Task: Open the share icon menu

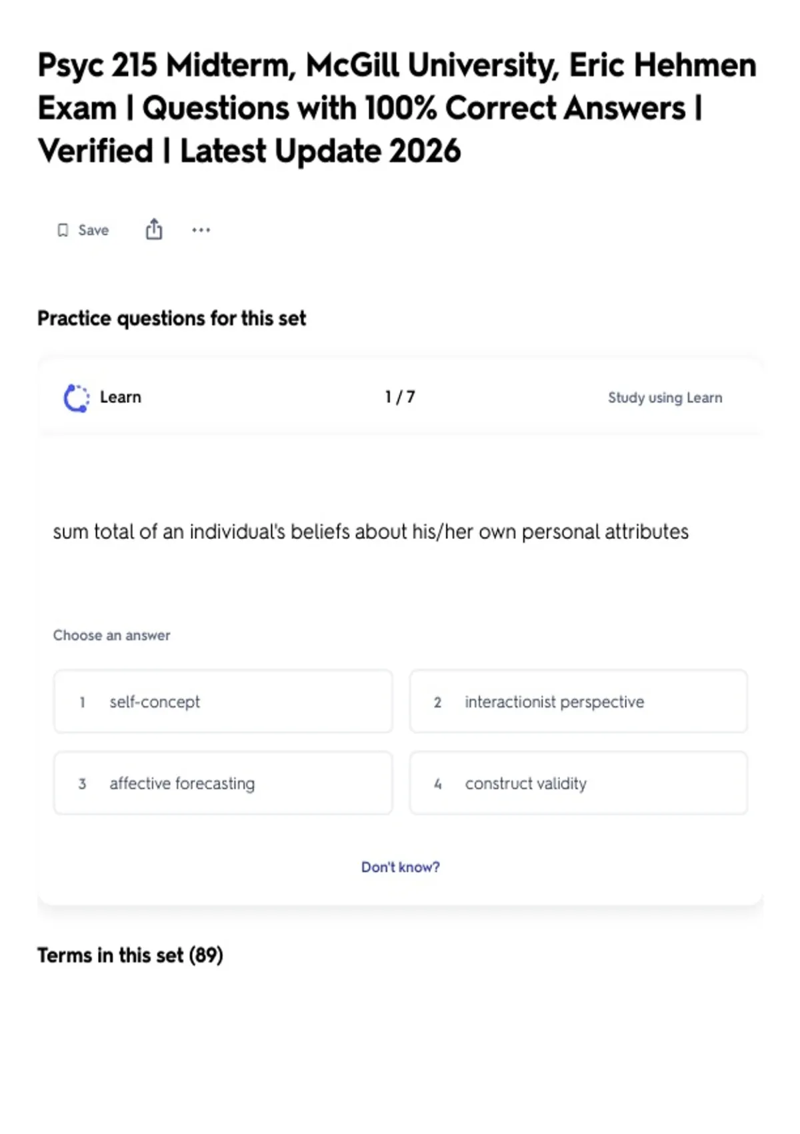Action: click(154, 229)
